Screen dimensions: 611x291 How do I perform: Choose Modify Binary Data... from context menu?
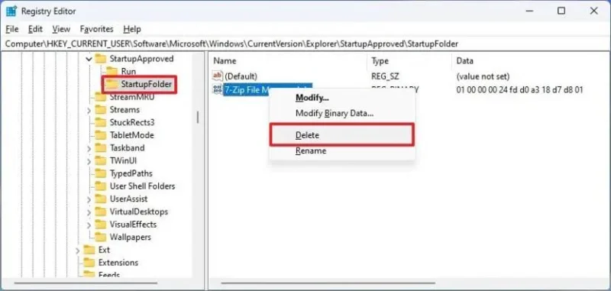point(342,113)
